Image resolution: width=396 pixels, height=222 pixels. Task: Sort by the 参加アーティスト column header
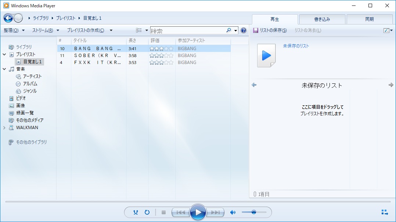point(203,41)
